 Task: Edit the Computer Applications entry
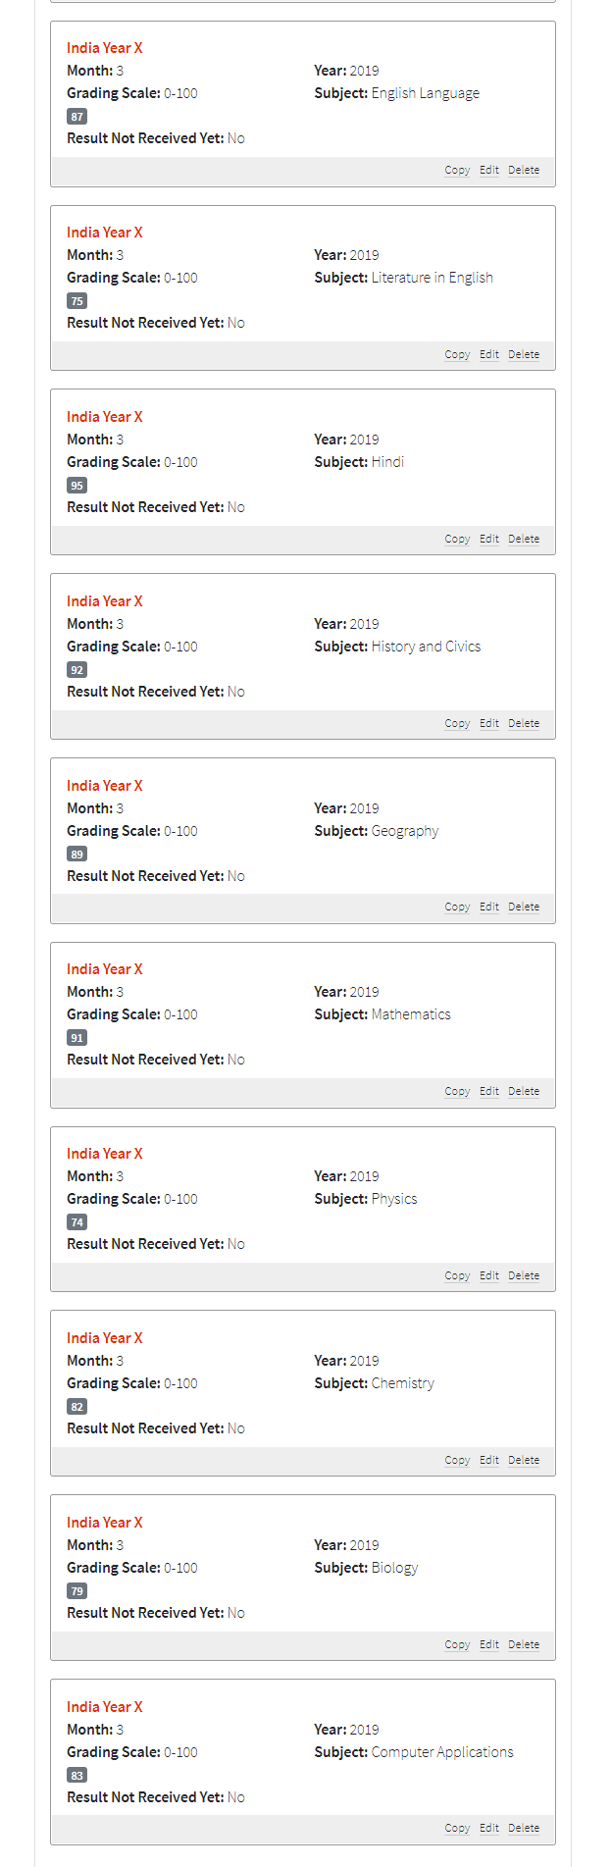[489, 1828]
